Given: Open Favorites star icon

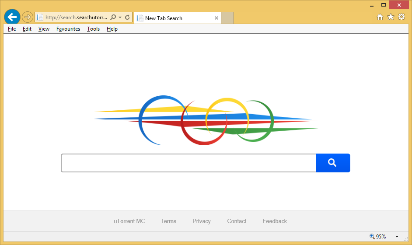Looking at the screenshot, I should point(391,17).
